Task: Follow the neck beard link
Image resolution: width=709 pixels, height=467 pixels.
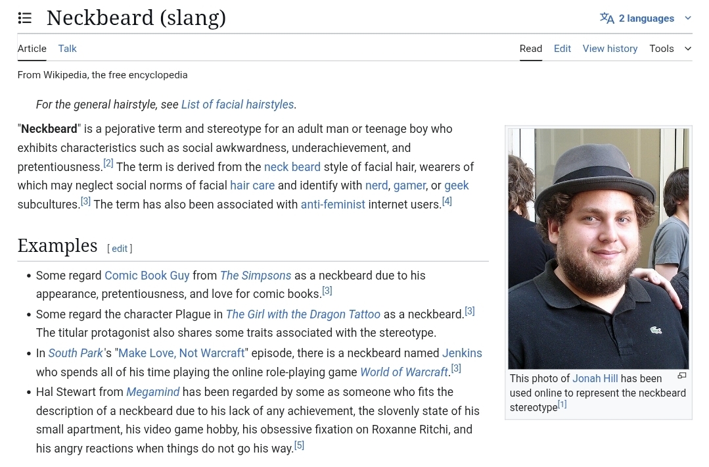Action: [292, 167]
